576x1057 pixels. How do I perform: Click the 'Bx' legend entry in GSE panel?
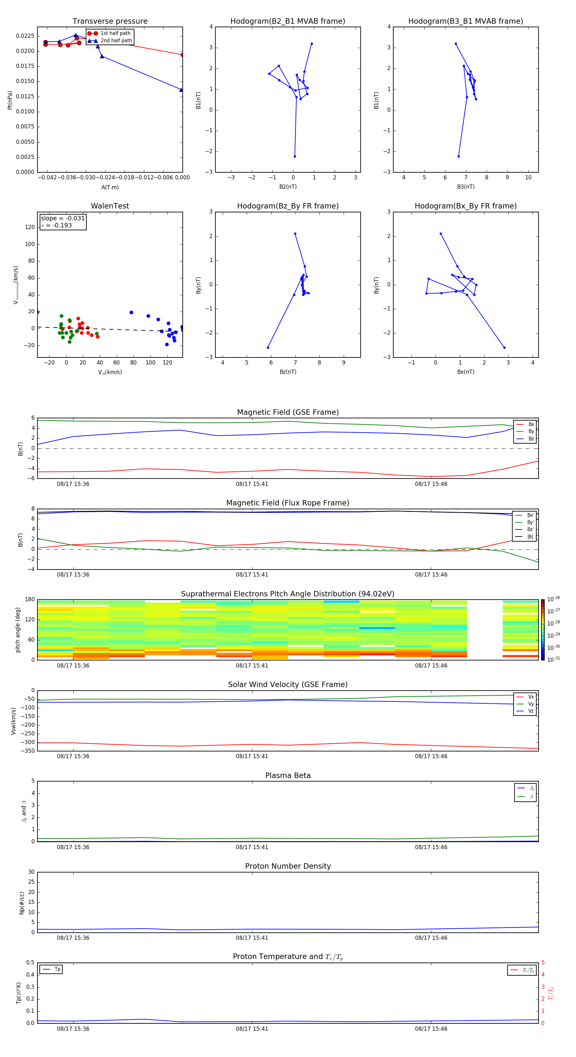coord(525,424)
